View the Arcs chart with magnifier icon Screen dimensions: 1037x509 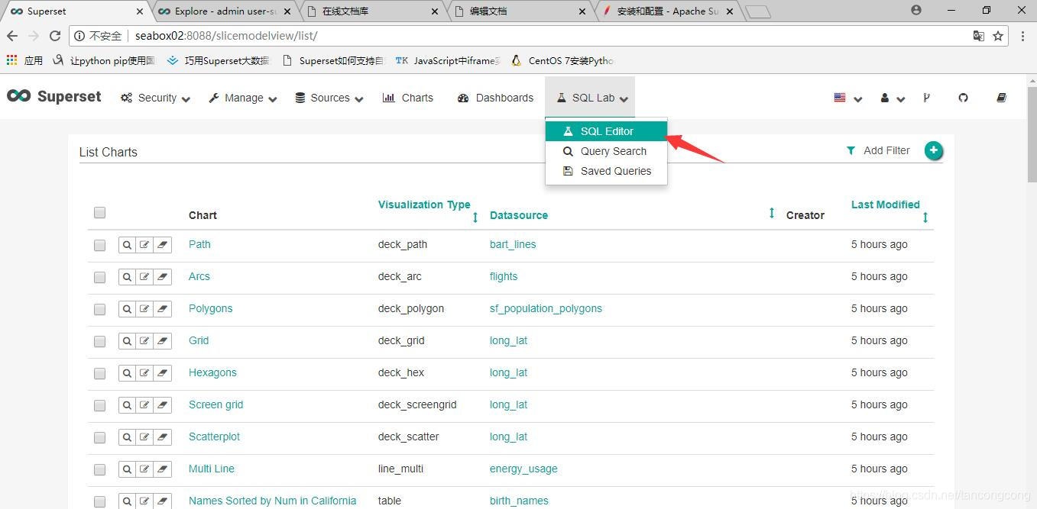127,277
